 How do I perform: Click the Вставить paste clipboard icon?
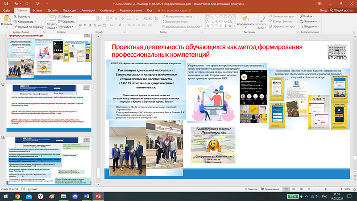click(x=7, y=18)
